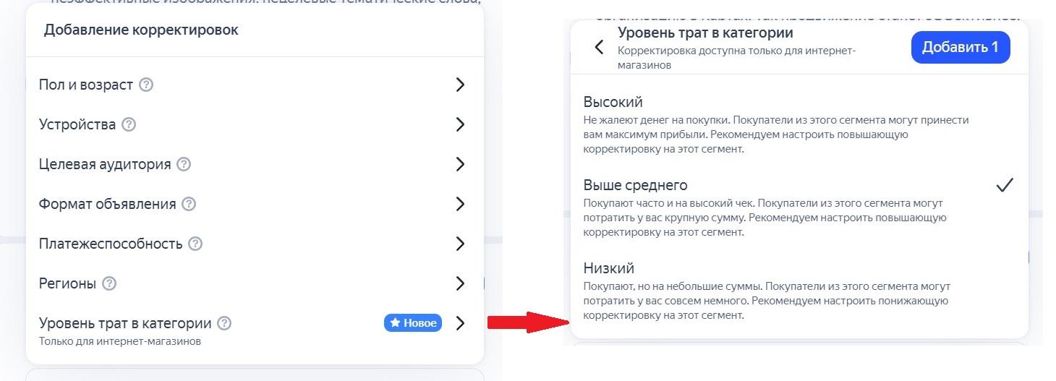Open help icon beside Регионы
Viewport: 1056px width, 381px height.
[109, 283]
